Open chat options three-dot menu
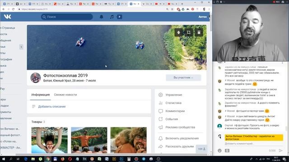Screen dimensions: 289x162 [282, 63]
